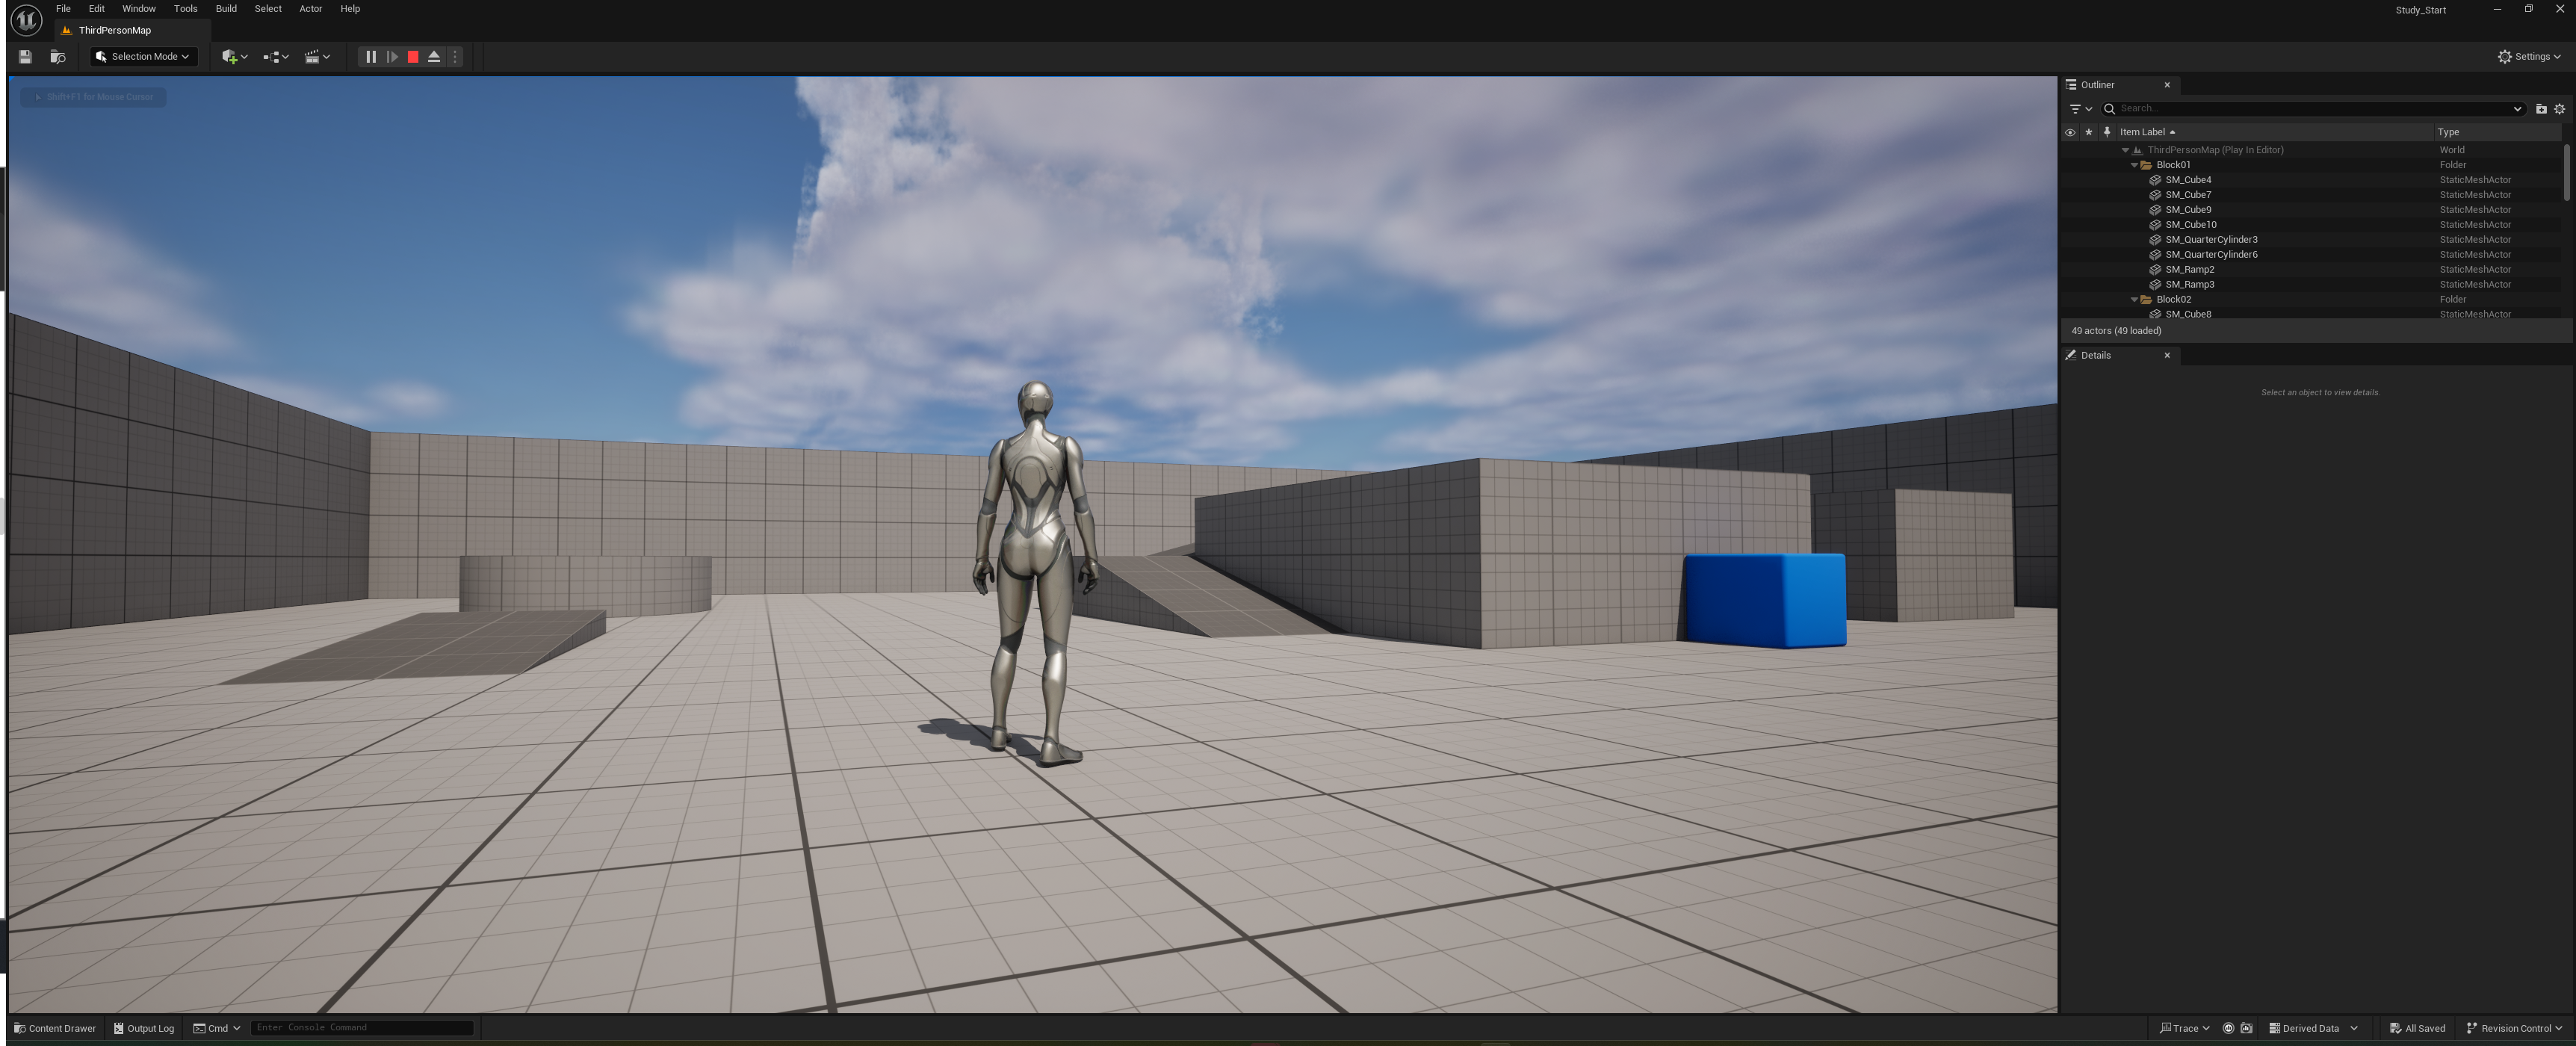Open the Actor menu
Viewport: 2576px width, 1046px height.
(x=311, y=9)
